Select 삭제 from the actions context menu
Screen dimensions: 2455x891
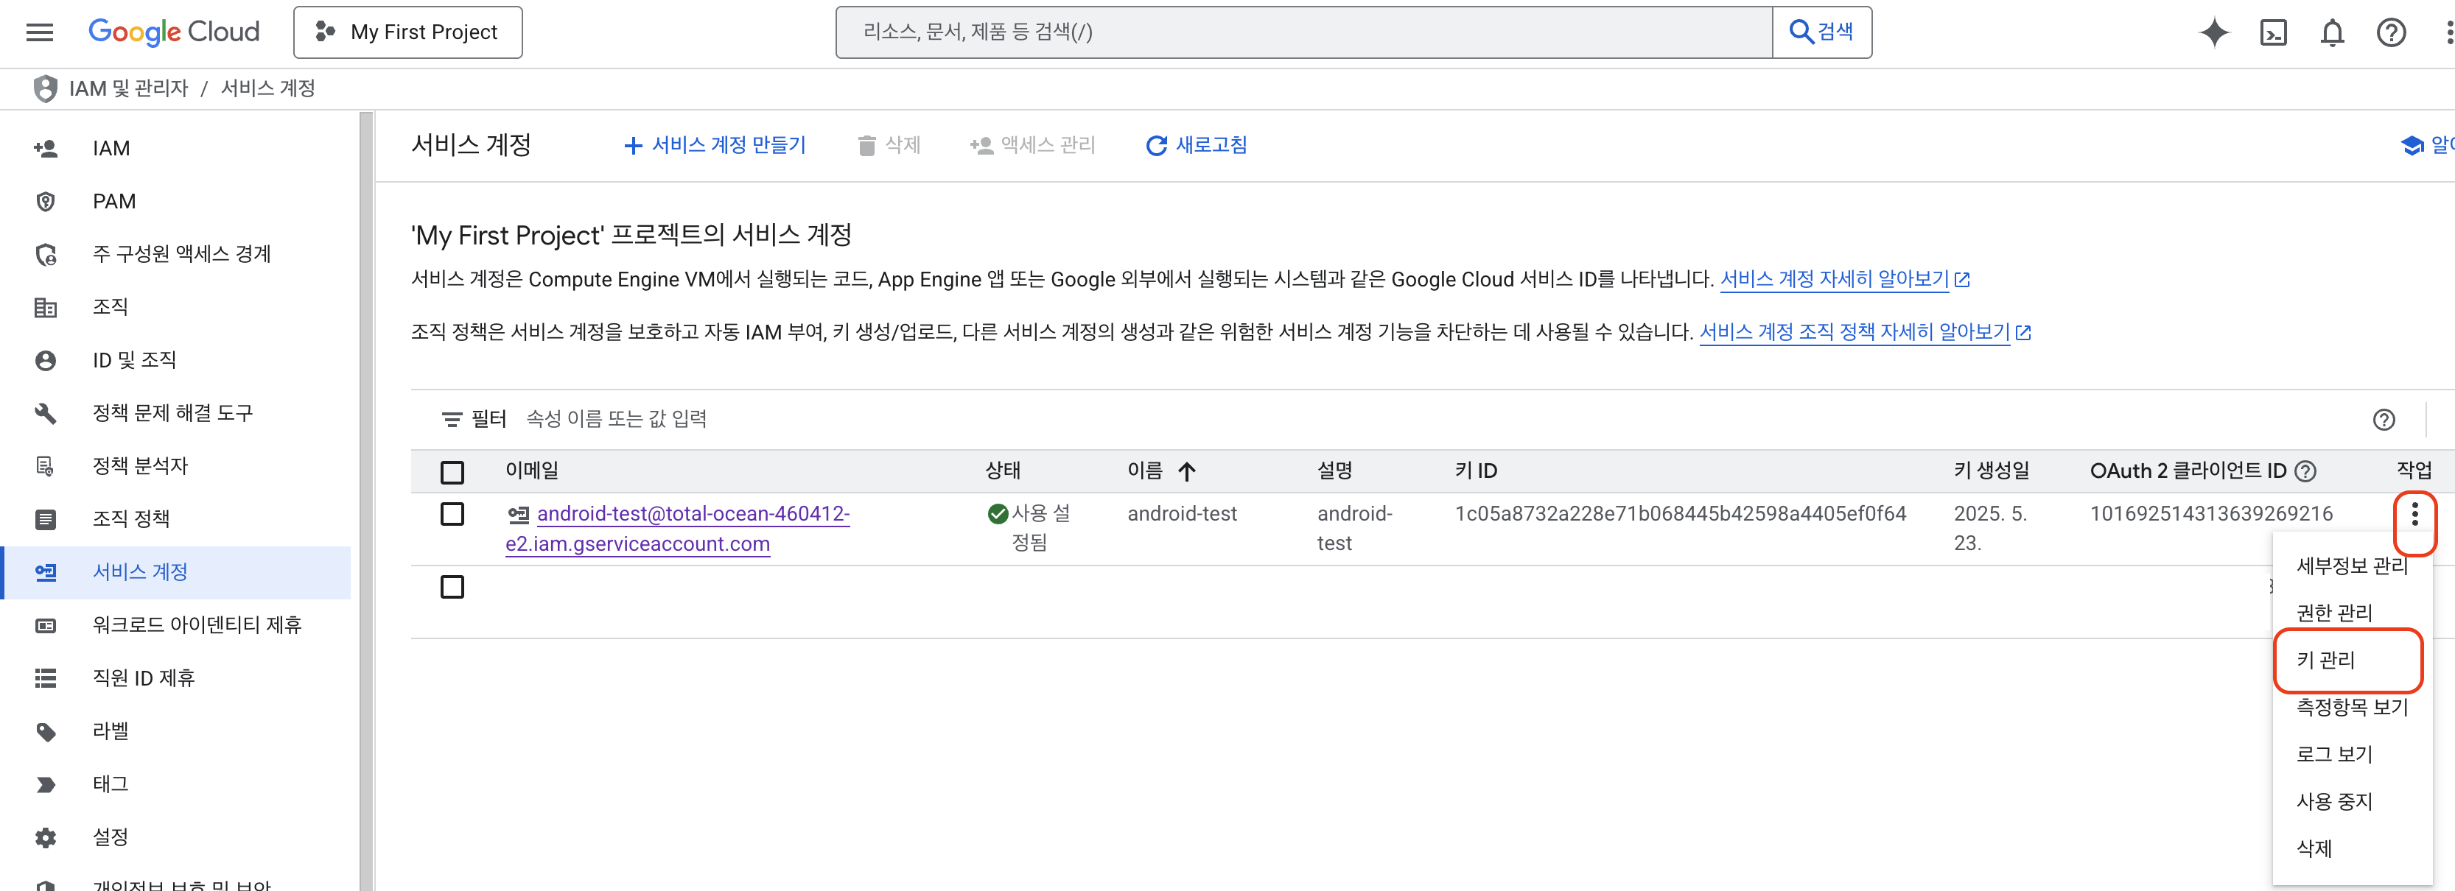[2351, 848]
